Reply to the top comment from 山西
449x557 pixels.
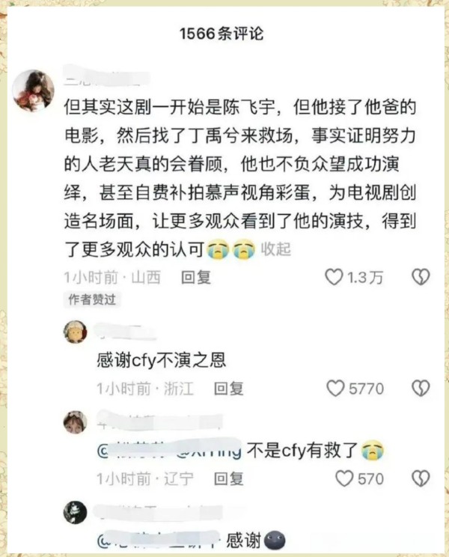pyautogui.click(x=196, y=278)
